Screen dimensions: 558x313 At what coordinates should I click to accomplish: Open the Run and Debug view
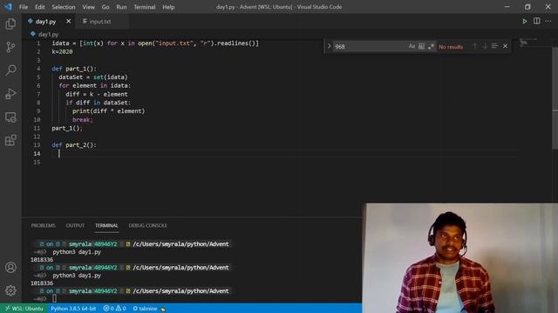tap(10, 94)
